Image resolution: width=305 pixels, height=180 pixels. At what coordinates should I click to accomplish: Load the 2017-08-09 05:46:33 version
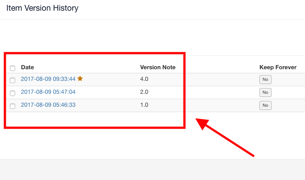[x=48, y=105]
